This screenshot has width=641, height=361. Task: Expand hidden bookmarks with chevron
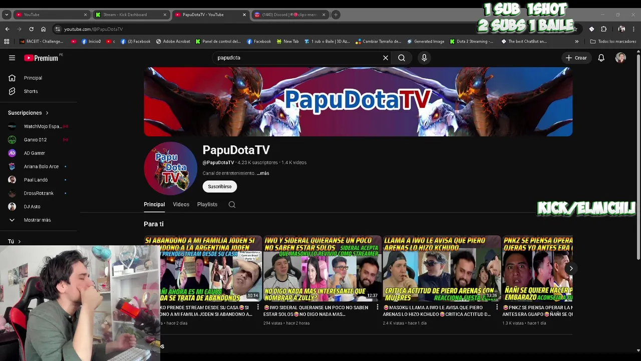[577, 42]
